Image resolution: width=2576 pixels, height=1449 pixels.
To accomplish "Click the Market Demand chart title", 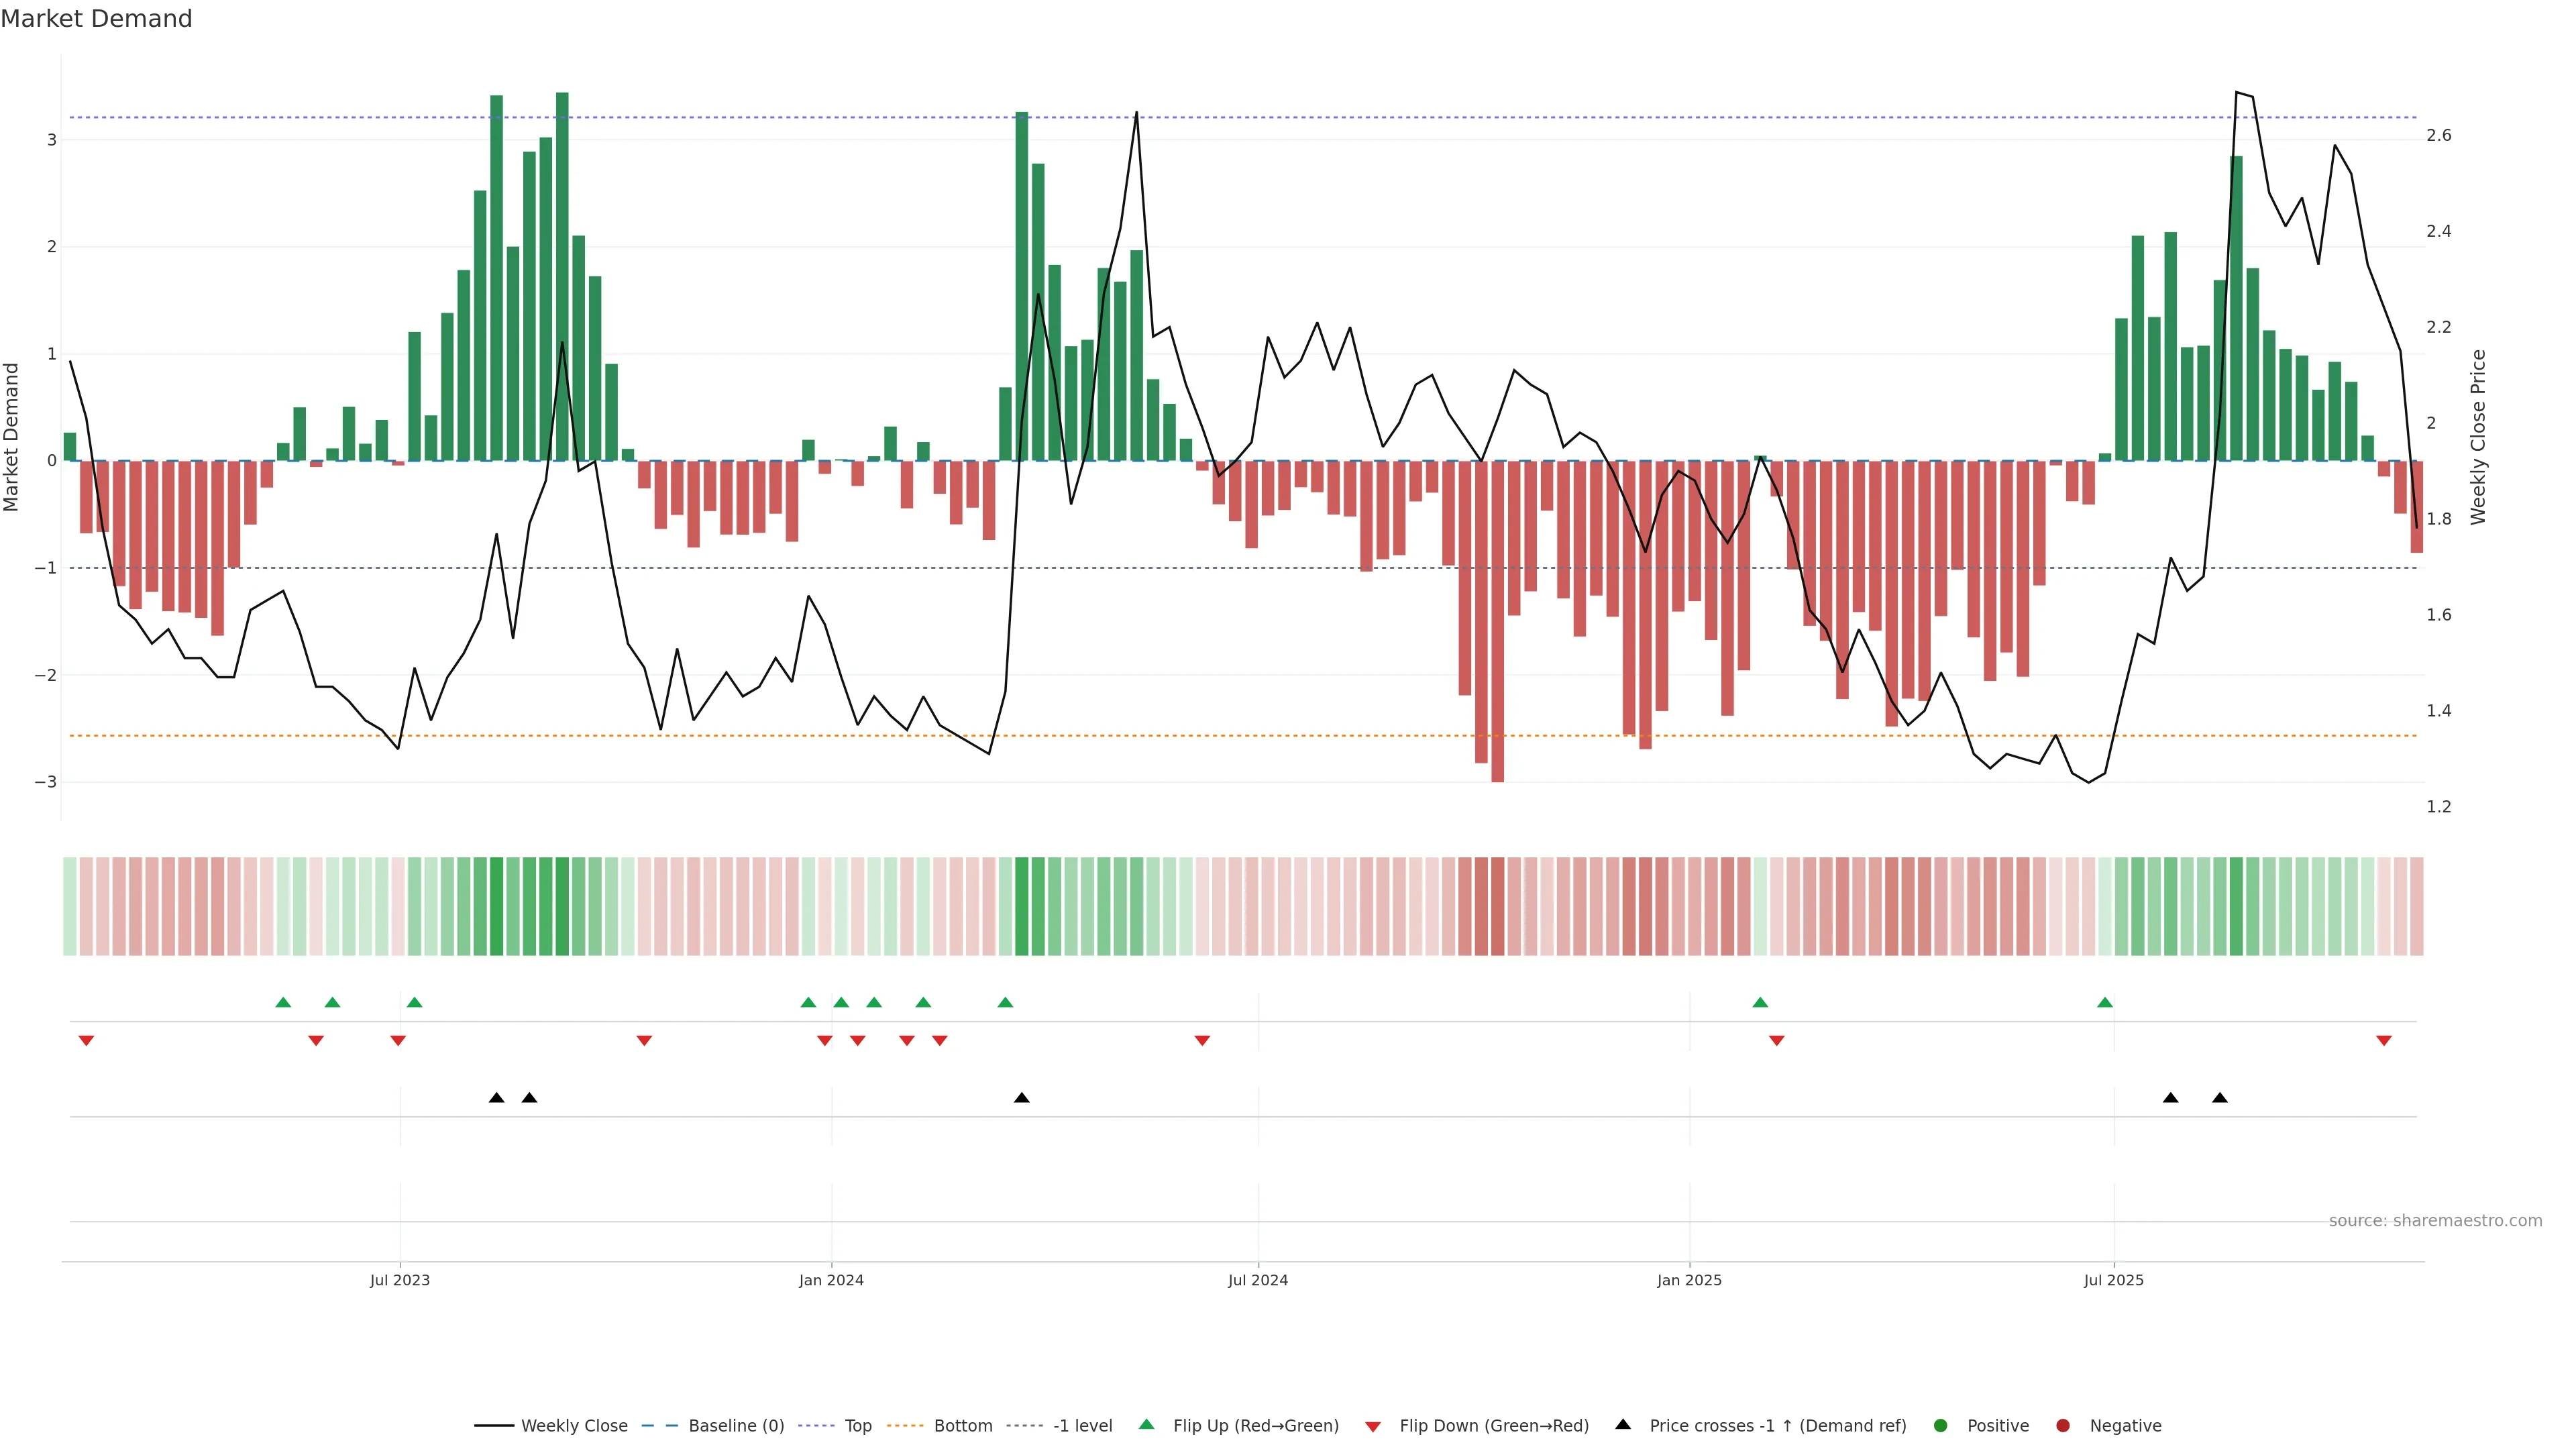I will (96, 19).
